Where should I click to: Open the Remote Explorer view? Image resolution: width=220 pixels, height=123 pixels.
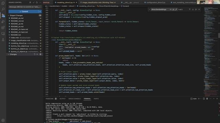point(3,33)
